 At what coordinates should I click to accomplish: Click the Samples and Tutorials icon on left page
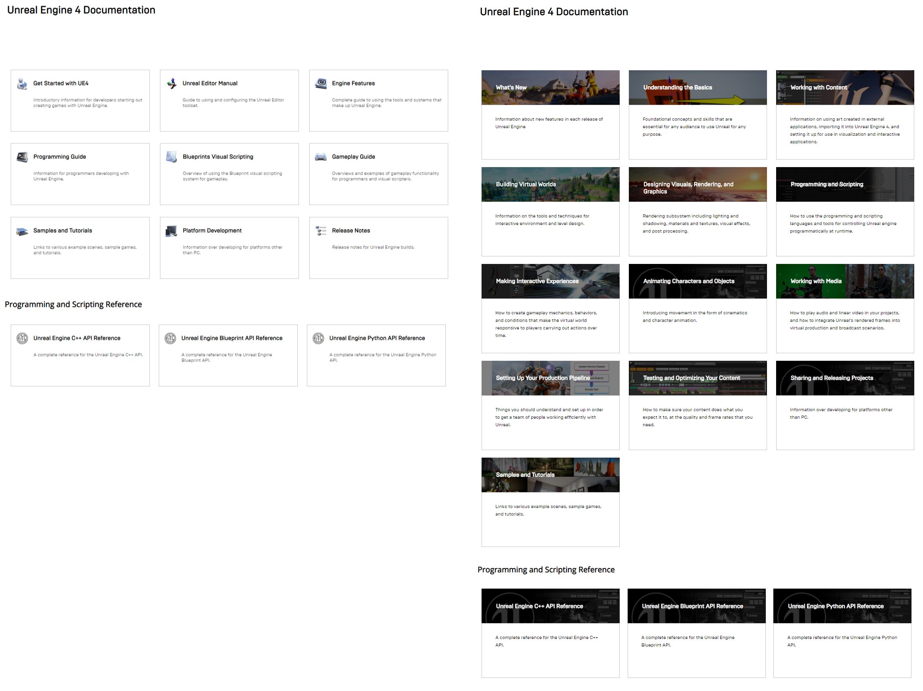click(22, 231)
